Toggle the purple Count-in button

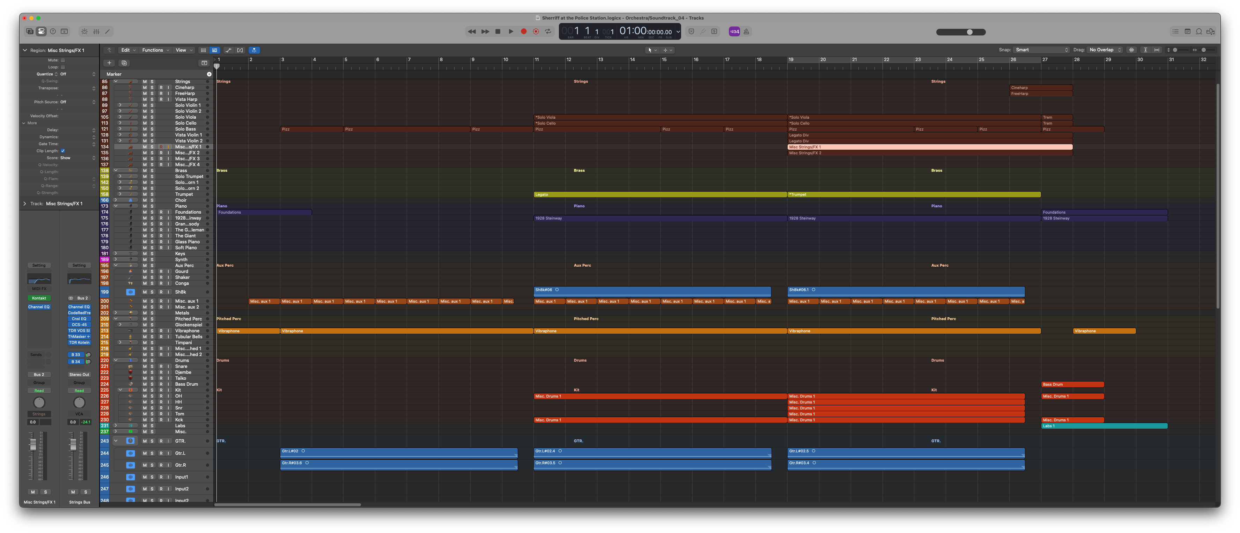pos(734,31)
